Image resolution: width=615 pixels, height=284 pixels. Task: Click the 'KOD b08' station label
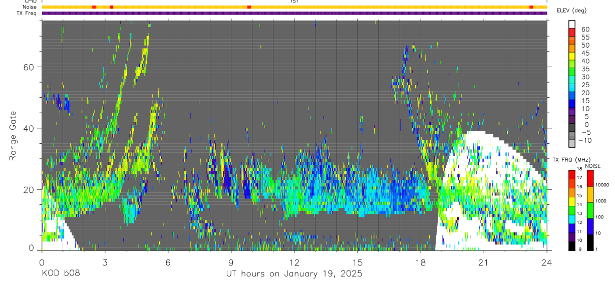(x=61, y=274)
